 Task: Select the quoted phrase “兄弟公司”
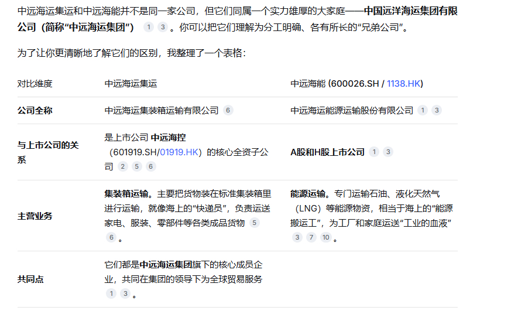click(x=380, y=28)
